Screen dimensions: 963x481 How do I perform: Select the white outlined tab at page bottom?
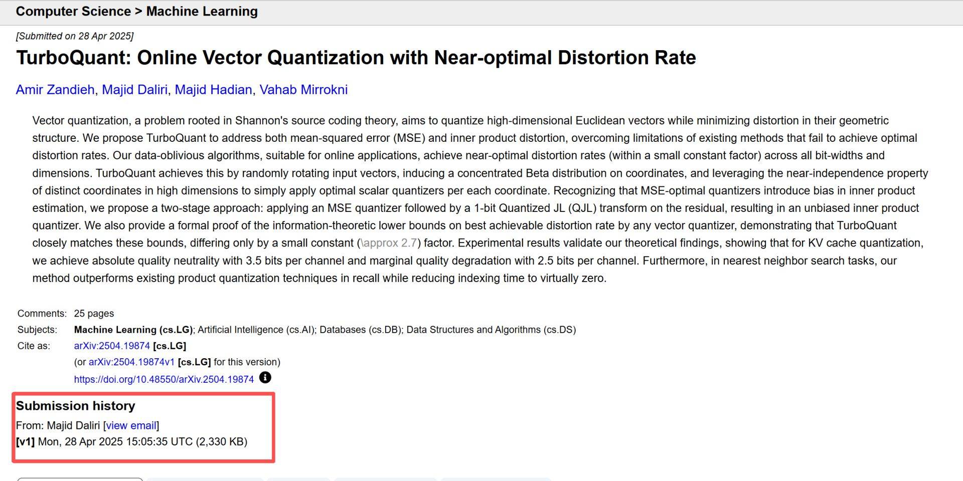(x=80, y=479)
